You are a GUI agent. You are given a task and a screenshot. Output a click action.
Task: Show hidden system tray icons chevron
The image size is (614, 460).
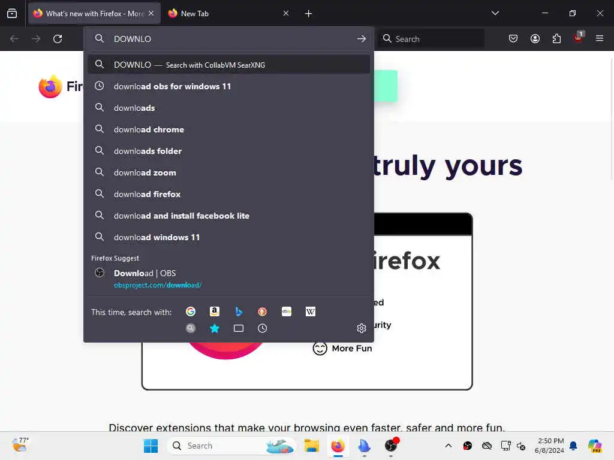point(449,446)
